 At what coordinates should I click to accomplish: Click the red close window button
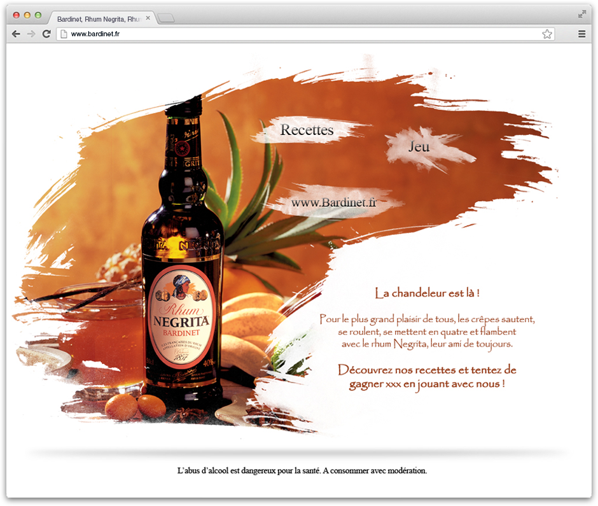17,15
